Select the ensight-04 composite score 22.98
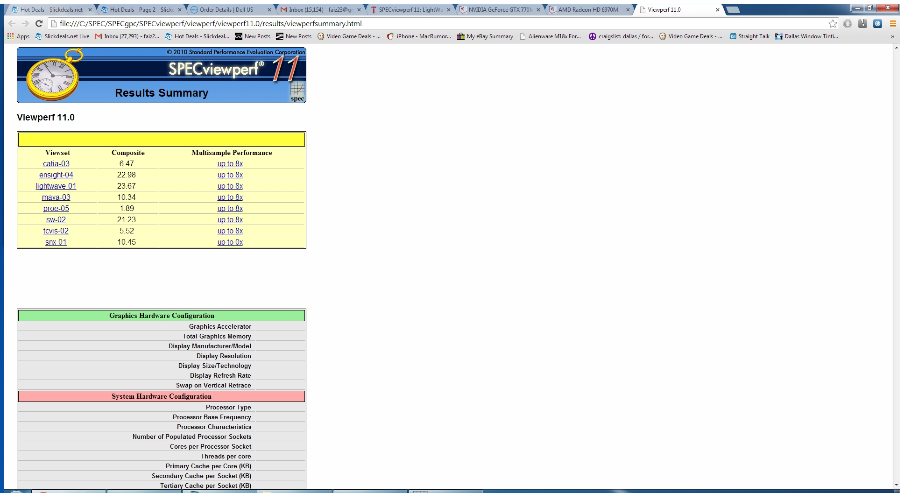Image resolution: width=904 pixels, height=493 pixels. (x=127, y=175)
